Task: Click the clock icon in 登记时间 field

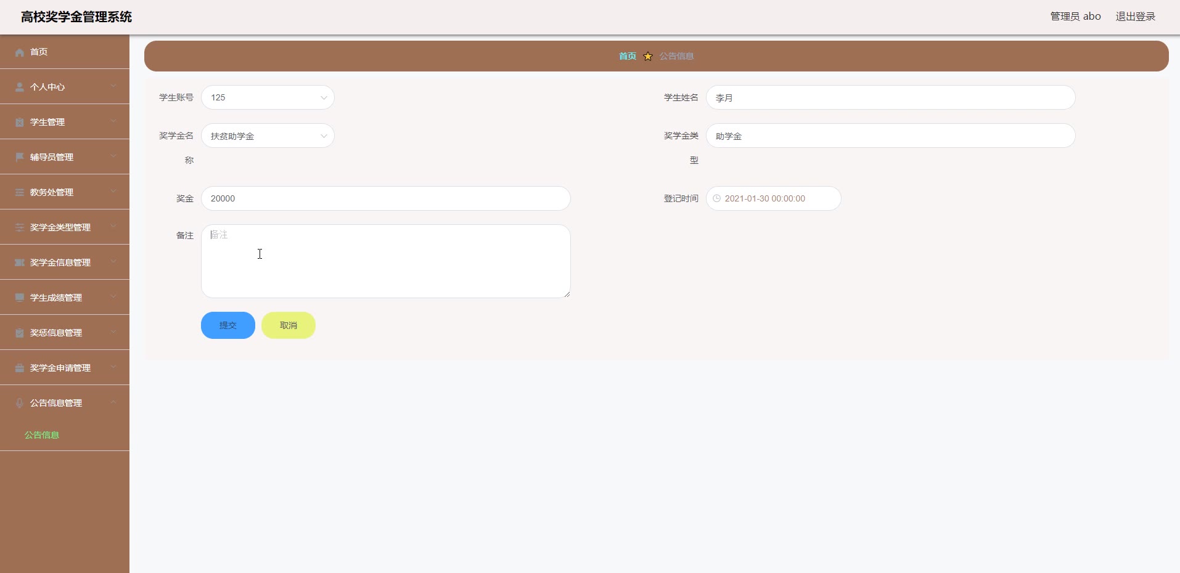Action: click(716, 198)
